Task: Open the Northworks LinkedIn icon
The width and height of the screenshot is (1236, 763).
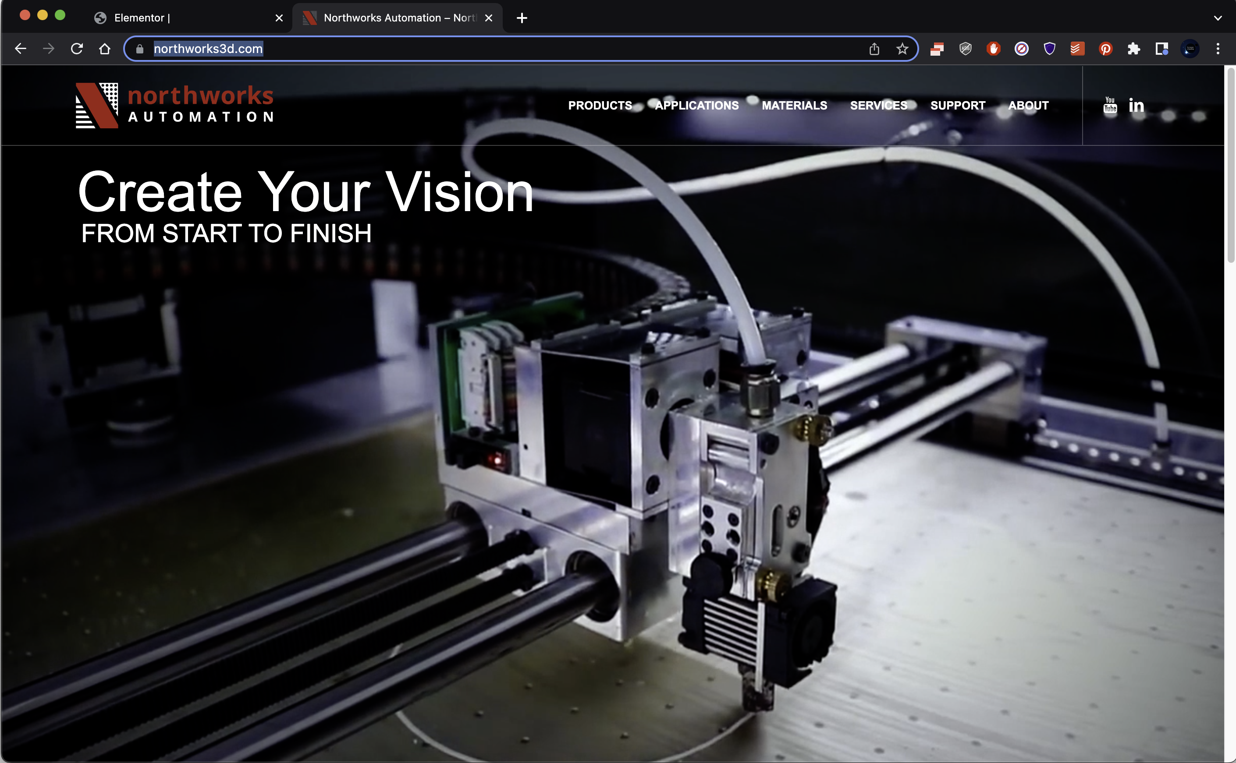Action: tap(1136, 106)
